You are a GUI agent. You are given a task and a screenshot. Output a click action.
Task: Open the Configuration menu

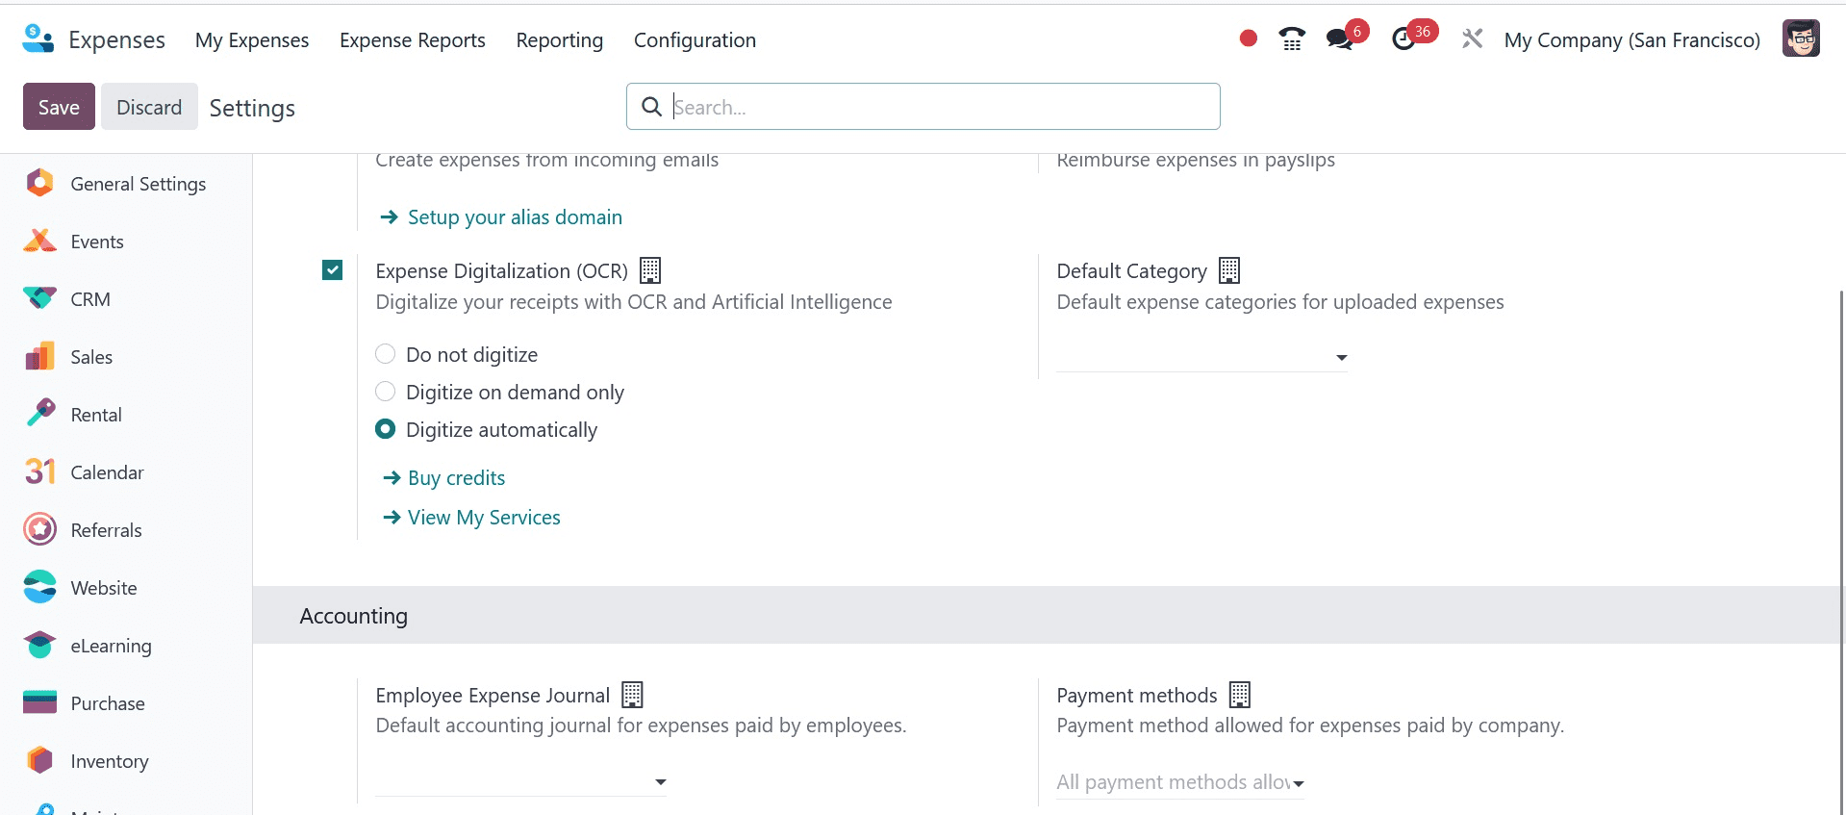coord(695,39)
